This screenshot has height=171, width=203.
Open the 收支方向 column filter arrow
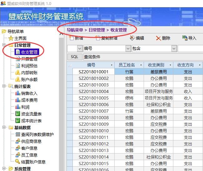click(x=200, y=65)
